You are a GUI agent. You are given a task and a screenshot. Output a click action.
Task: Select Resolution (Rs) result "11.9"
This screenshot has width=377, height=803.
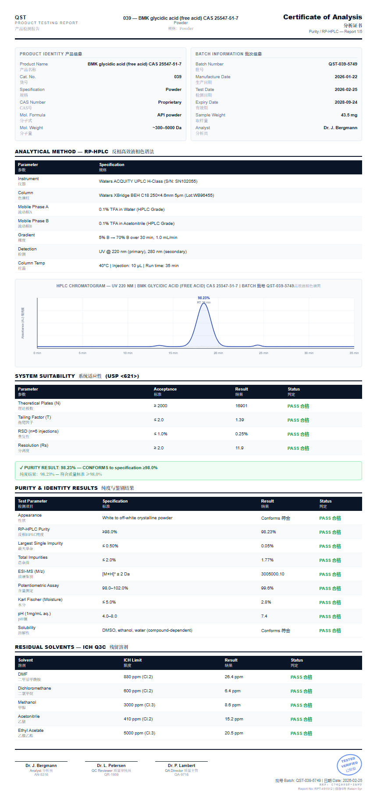239,448
